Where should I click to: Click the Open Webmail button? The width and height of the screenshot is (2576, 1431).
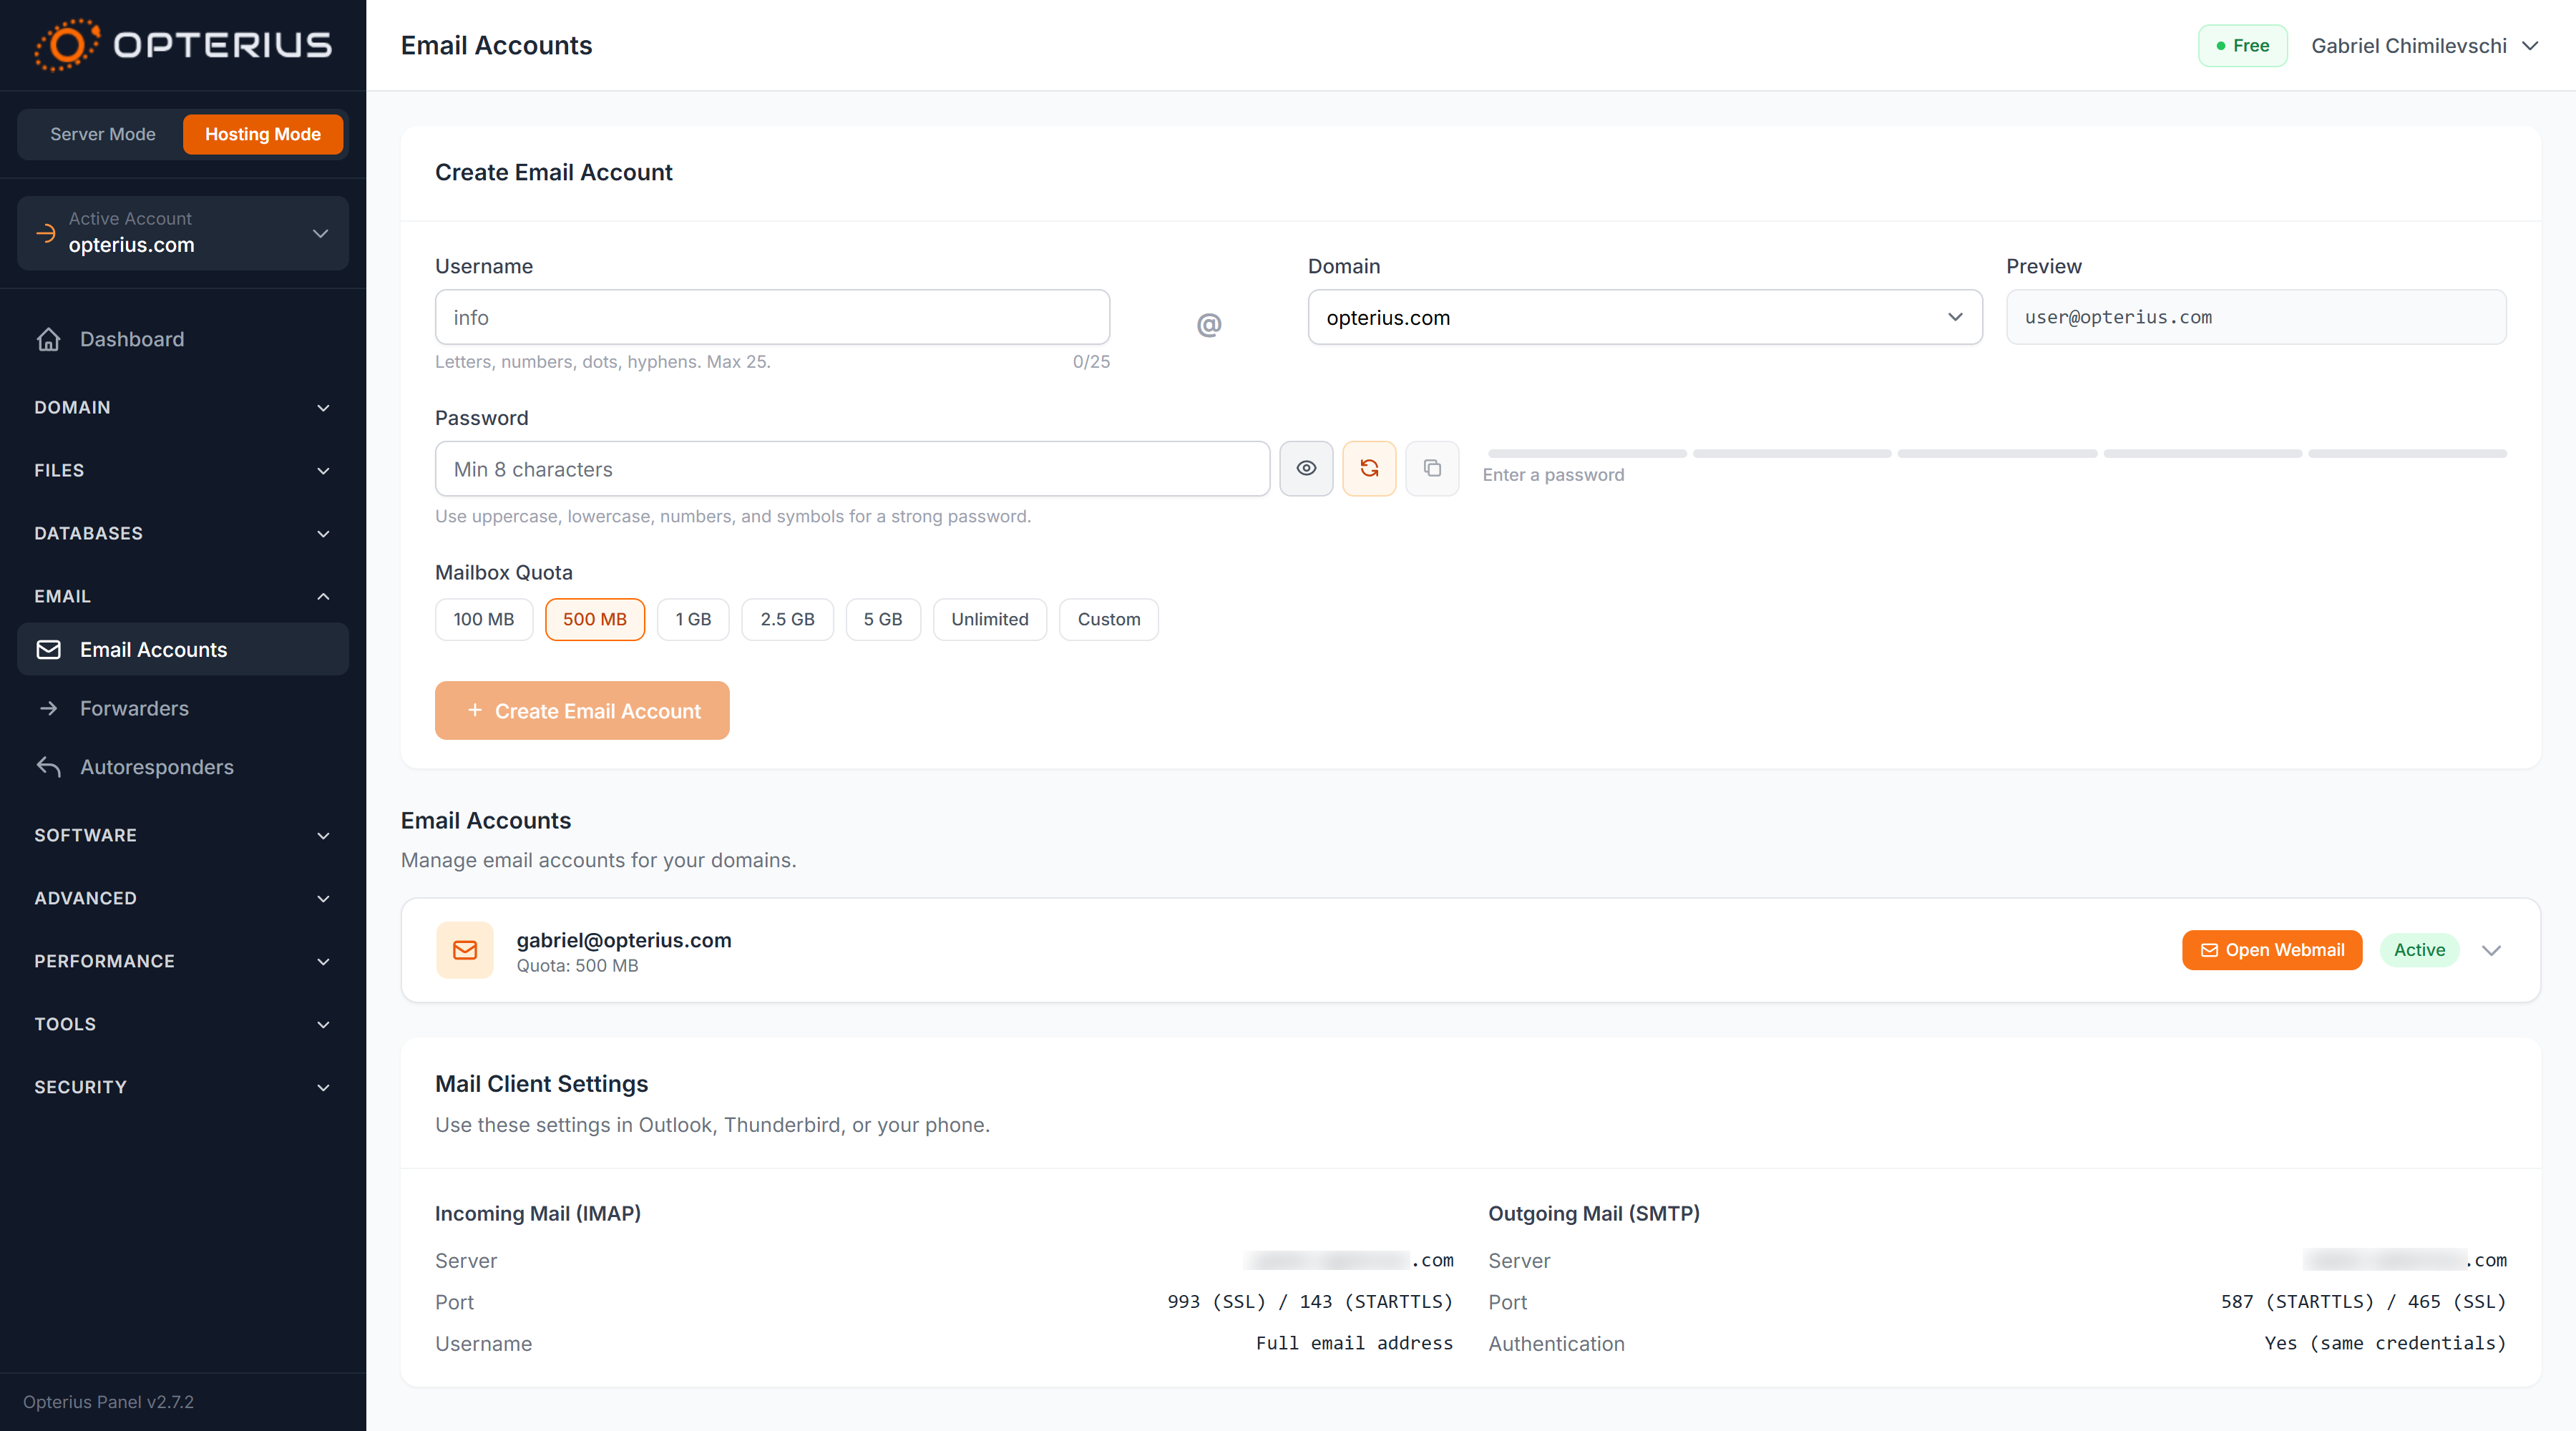(x=2272, y=950)
